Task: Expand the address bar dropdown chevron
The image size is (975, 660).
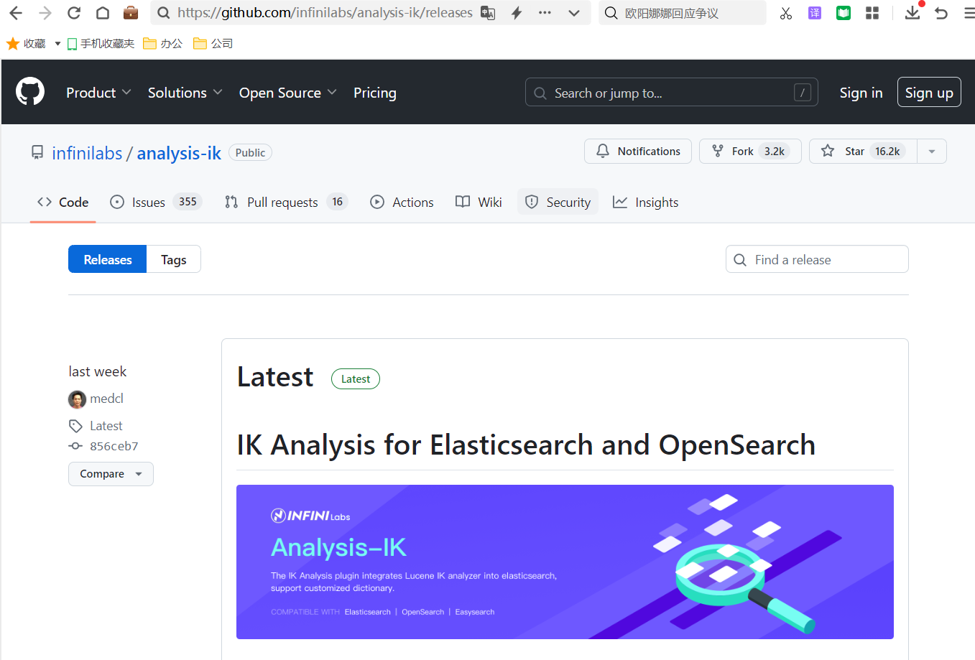Action: coord(573,13)
